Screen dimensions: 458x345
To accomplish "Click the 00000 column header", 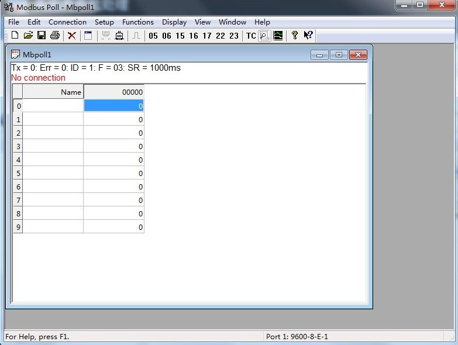I will (x=113, y=92).
